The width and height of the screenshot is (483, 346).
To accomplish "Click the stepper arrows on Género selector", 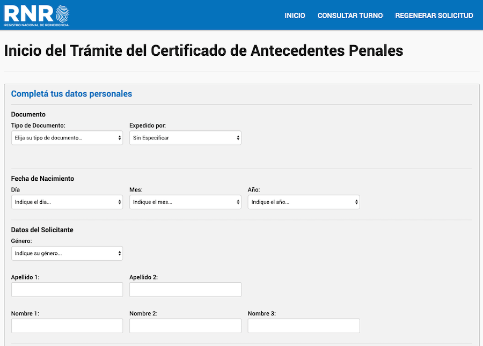I will 119,253.
